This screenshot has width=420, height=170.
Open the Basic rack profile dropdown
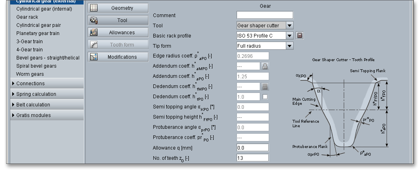click(x=290, y=36)
